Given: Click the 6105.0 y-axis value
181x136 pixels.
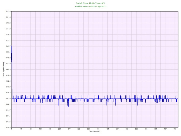Looking at the screenshot, I should (x=8, y=11).
